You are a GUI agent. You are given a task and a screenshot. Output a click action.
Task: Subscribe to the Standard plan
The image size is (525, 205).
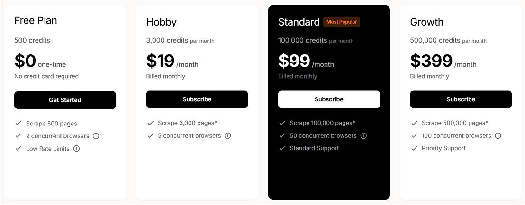click(329, 99)
